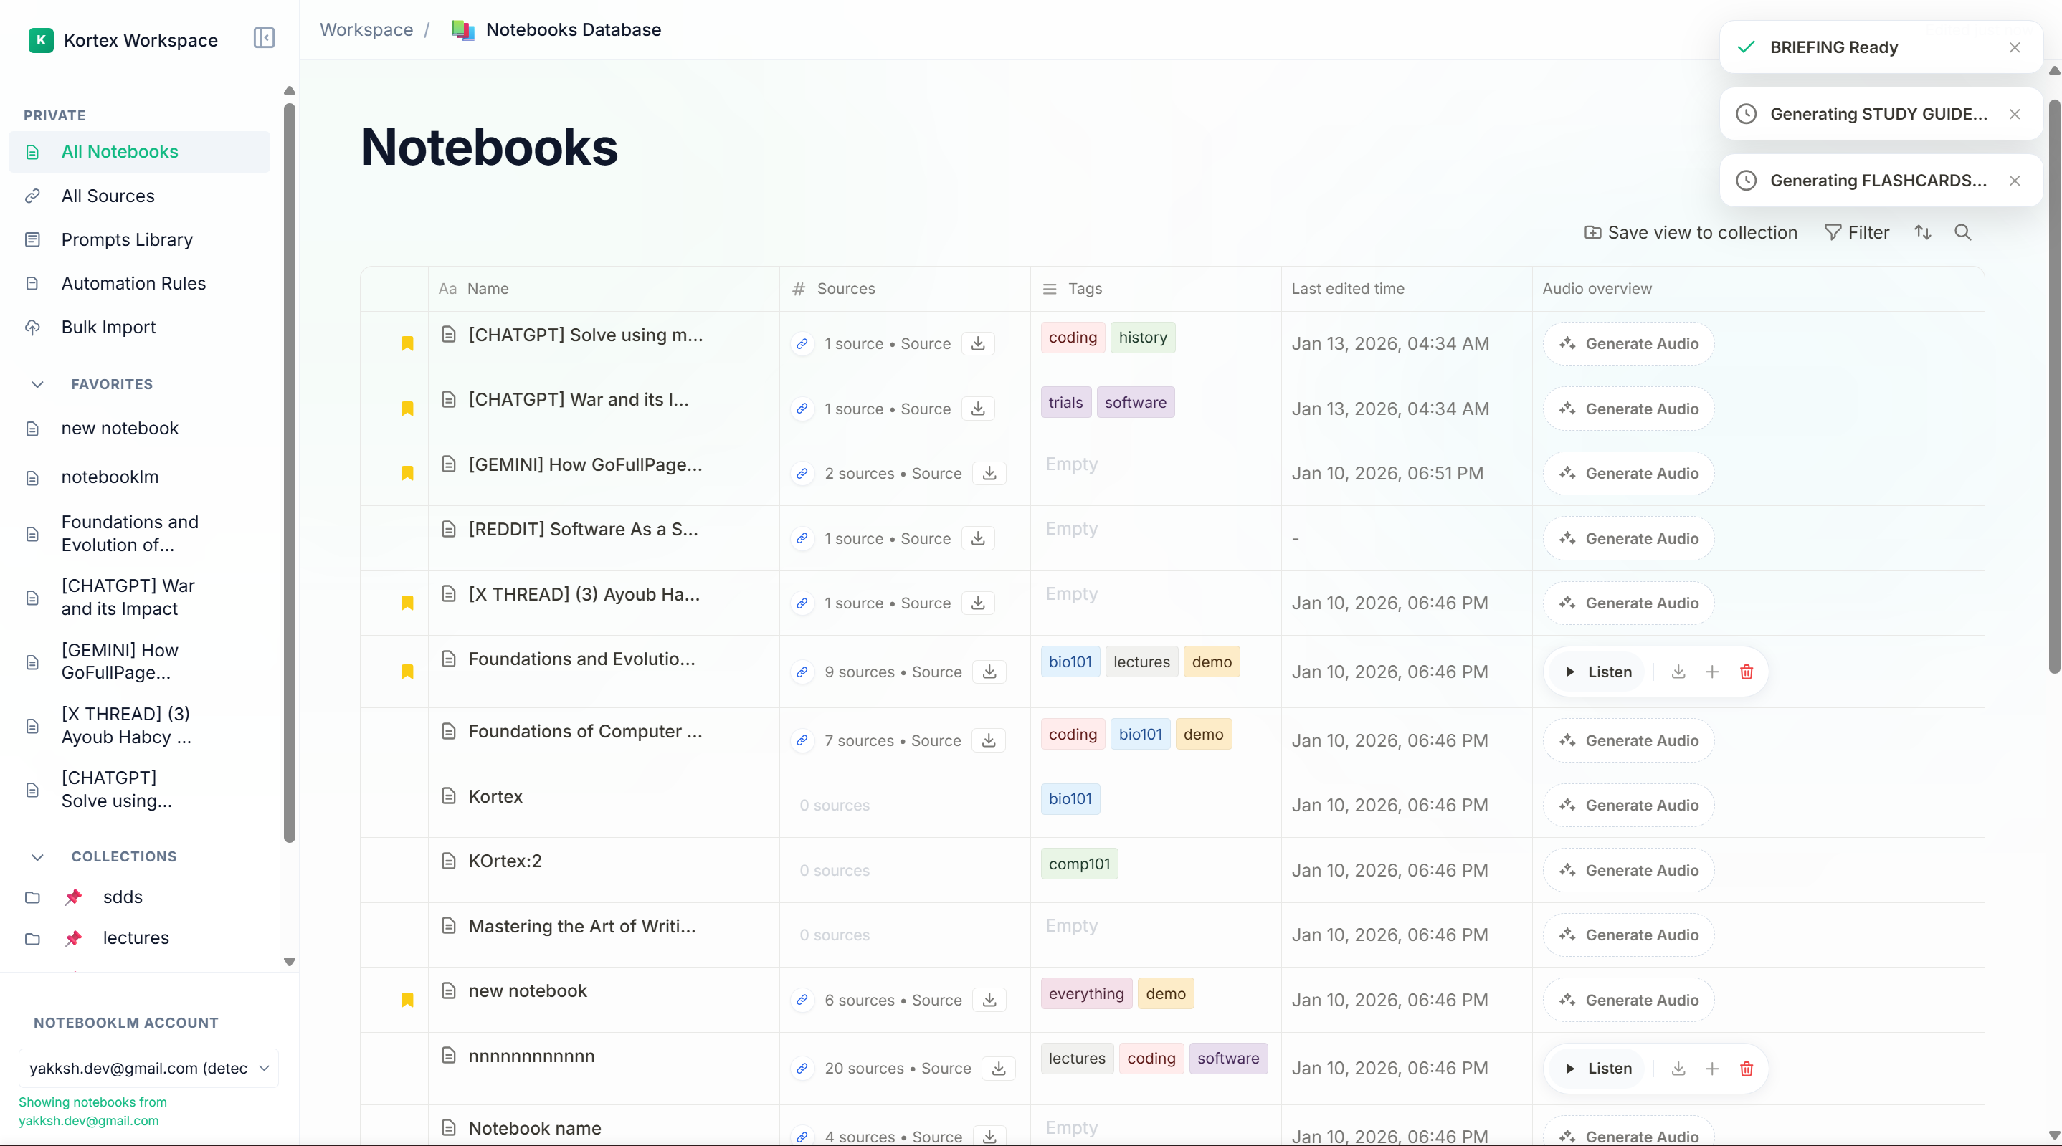Image resolution: width=2062 pixels, height=1146 pixels.
Task: Play audio with Listen on nnnnnnnnnnnn row
Action: (1599, 1068)
